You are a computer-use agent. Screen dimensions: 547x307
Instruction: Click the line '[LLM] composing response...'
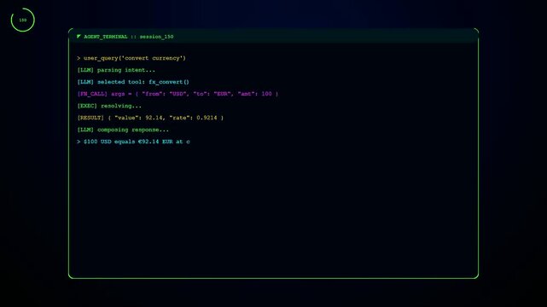[123, 130]
